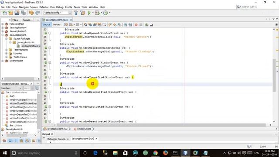Click the Build Project hammer icon
279x157 pixels.
click(76, 13)
